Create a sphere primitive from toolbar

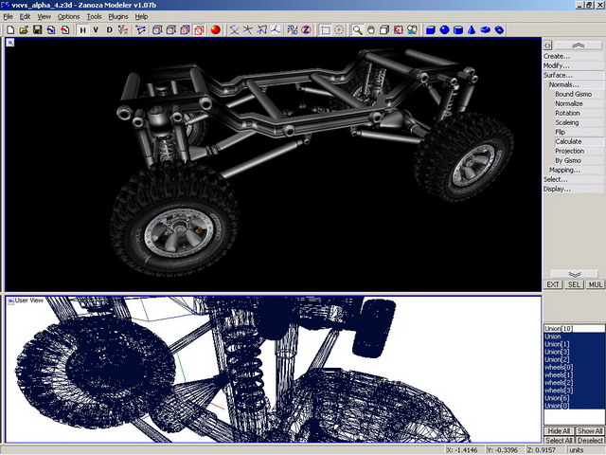[x=444, y=30]
